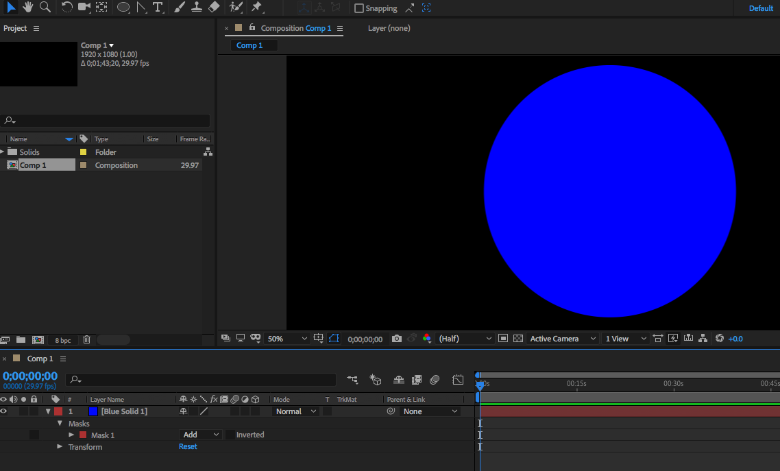
Task: Select the Eraser tool
Action: coord(214,8)
